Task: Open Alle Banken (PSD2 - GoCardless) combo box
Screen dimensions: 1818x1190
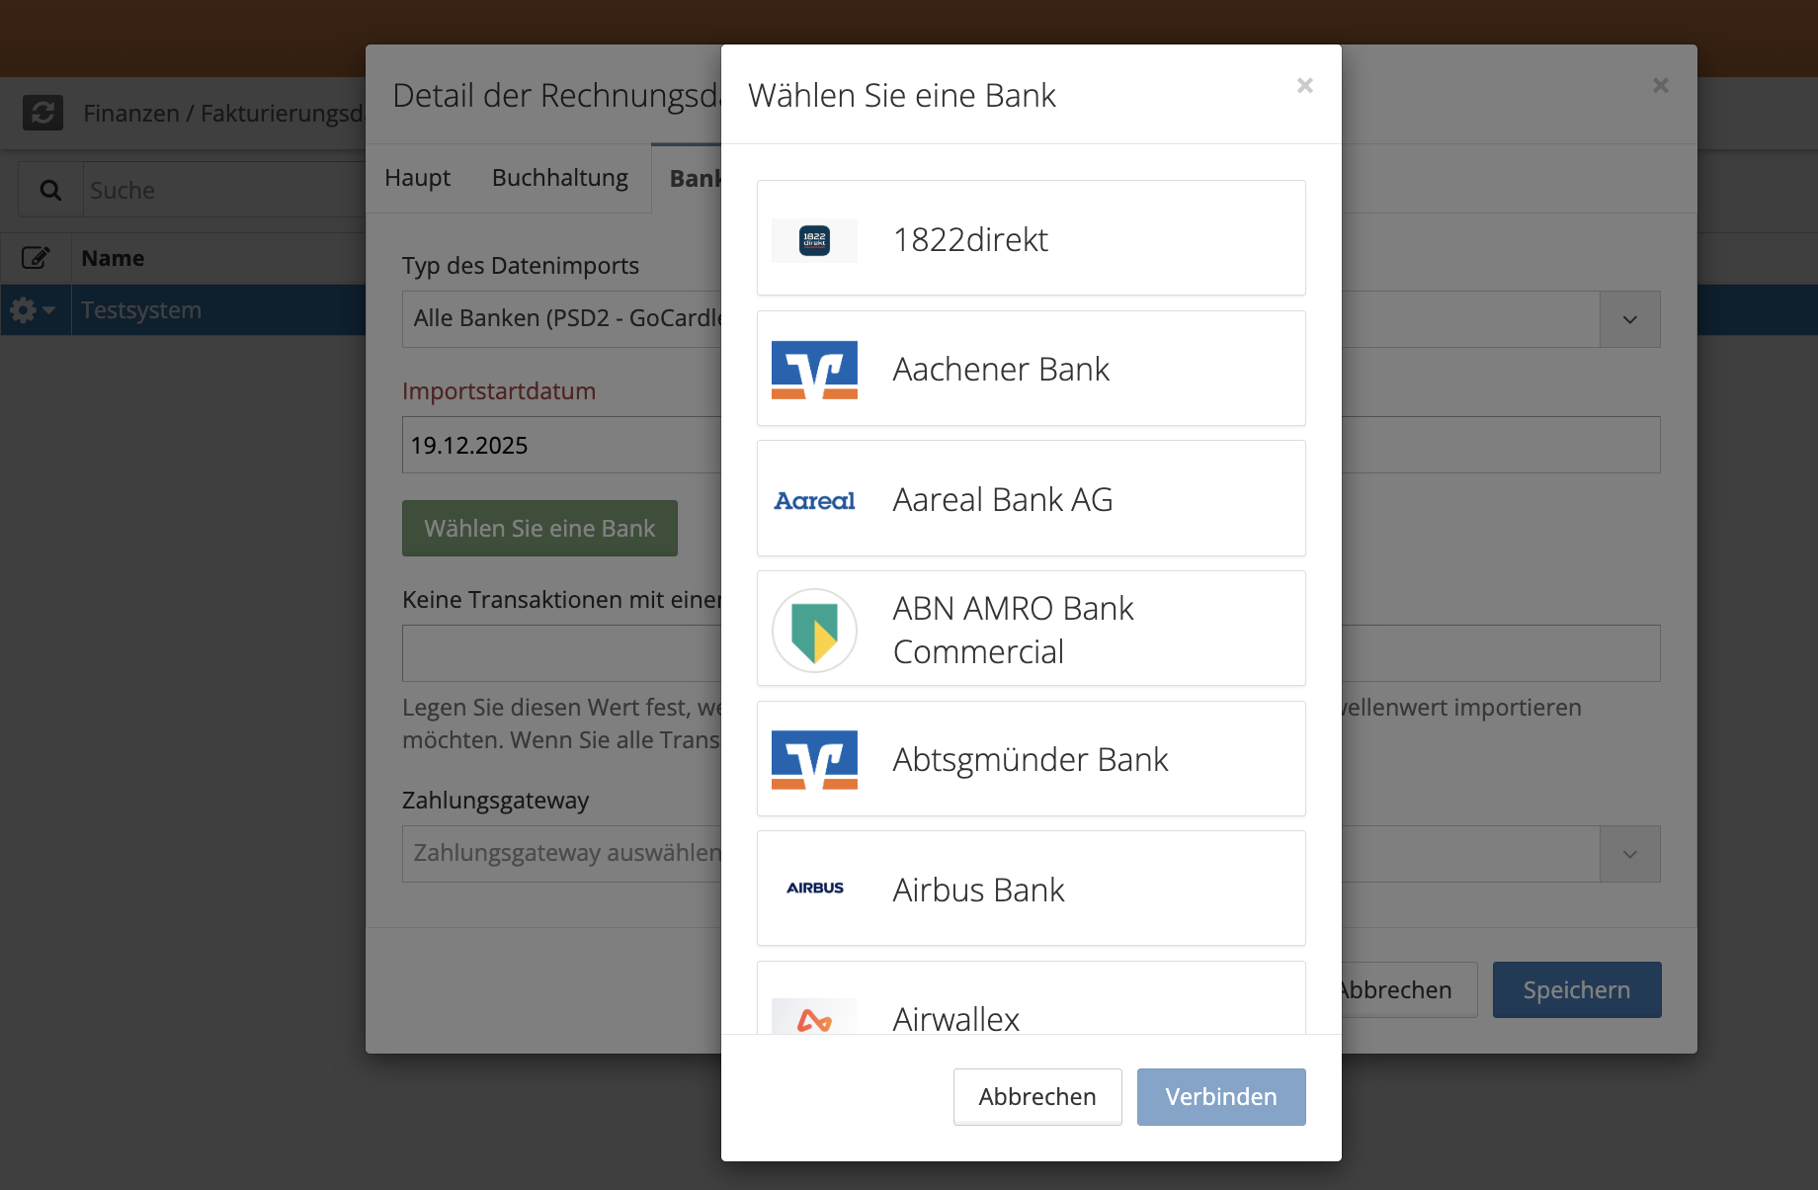Action: (x=561, y=319)
